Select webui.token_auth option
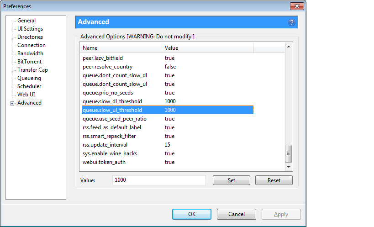Viewport: 374px width, 227px height. pyautogui.click(x=168, y=162)
